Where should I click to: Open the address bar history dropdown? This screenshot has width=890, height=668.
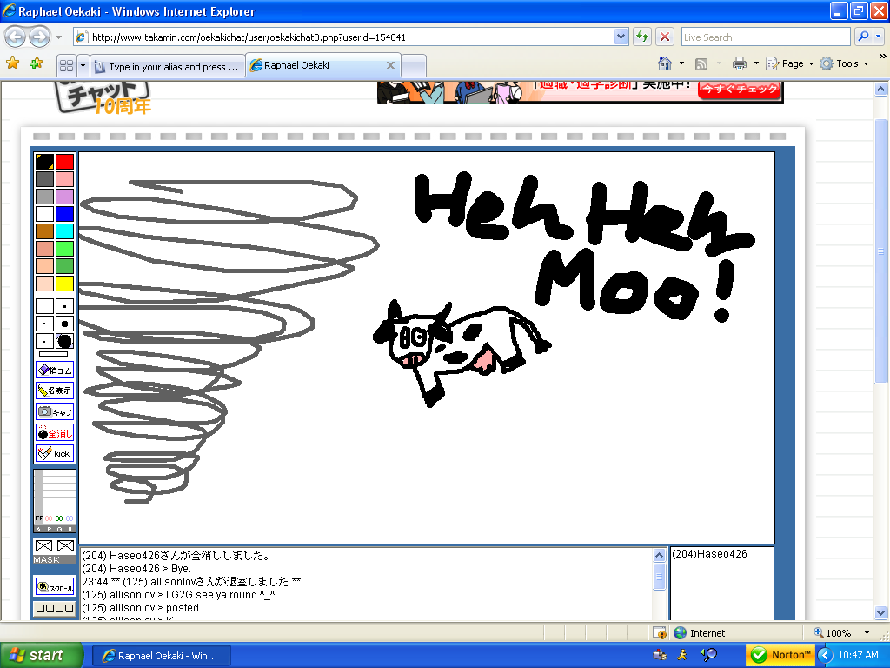(620, 37)
